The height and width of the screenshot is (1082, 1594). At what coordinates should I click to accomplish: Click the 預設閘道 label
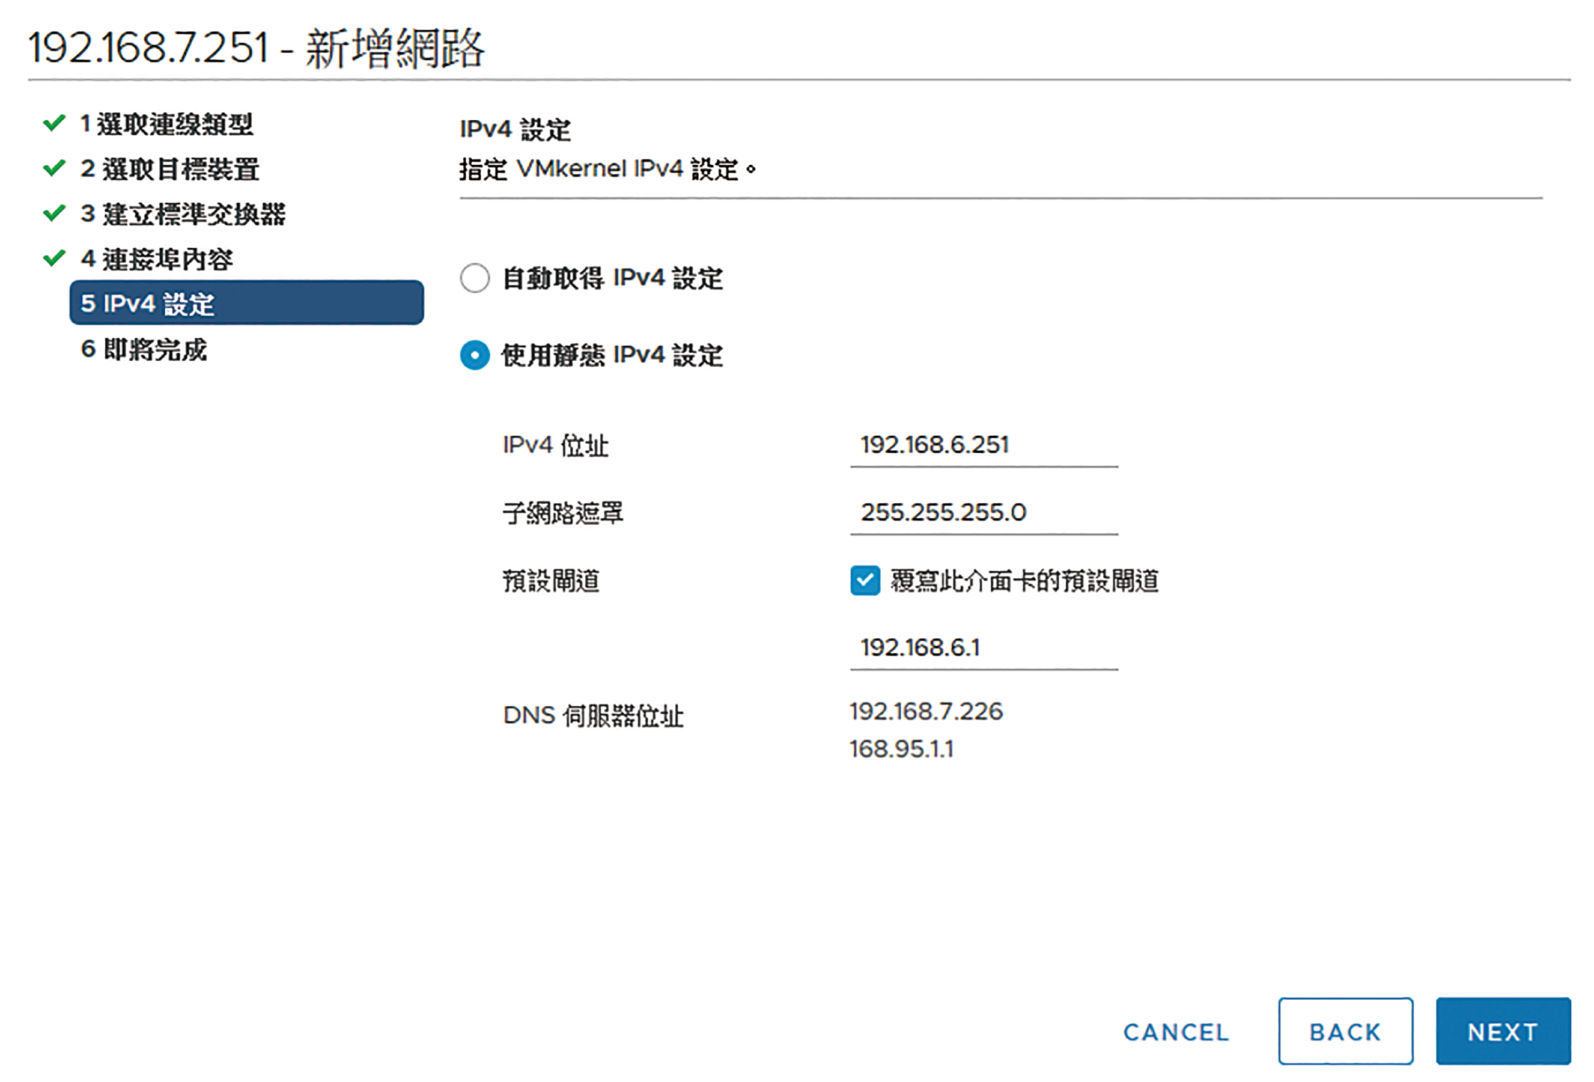tap(551, 581)
